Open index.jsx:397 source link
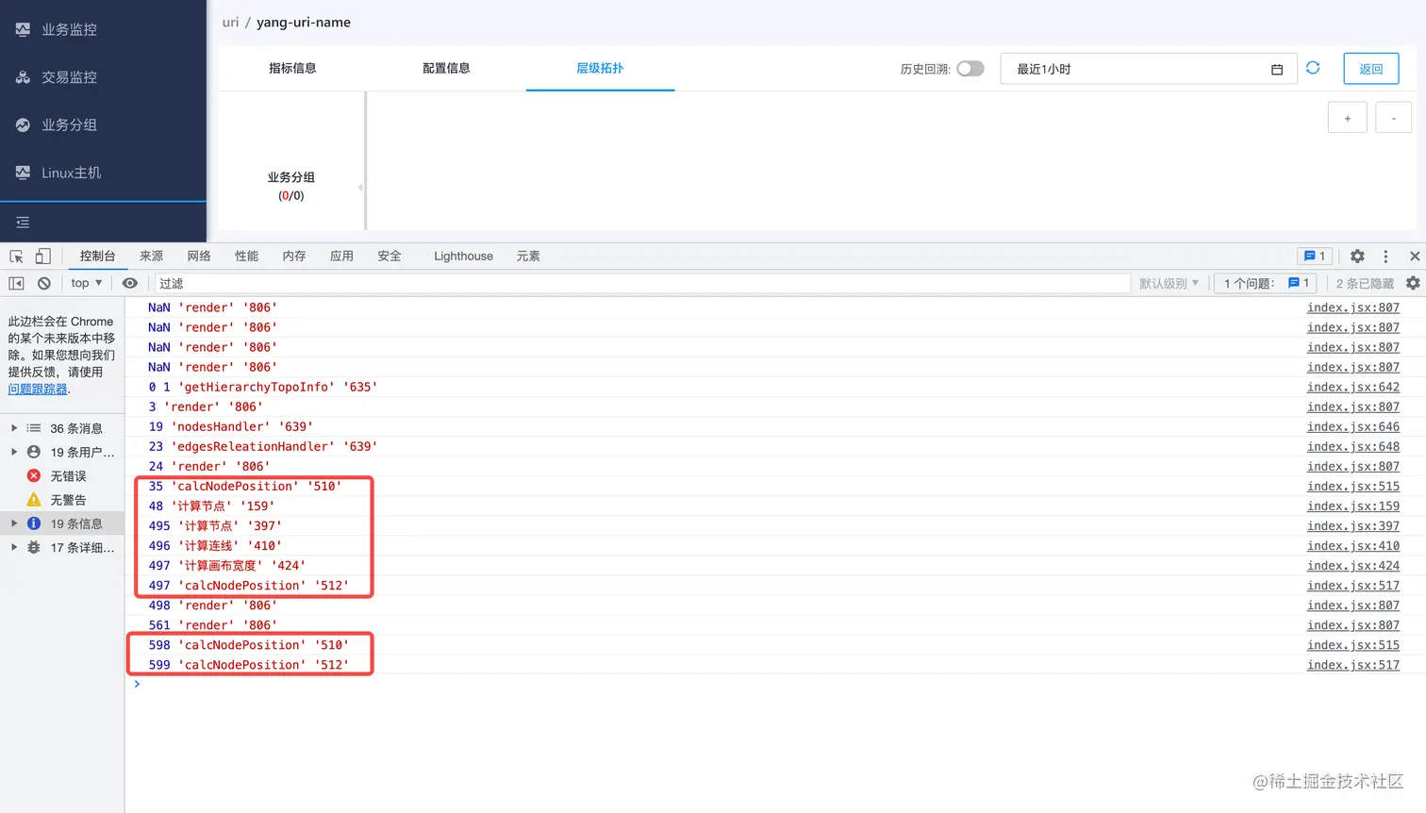The width and height of the screenshot is (1426, 813). [1353, 525]
